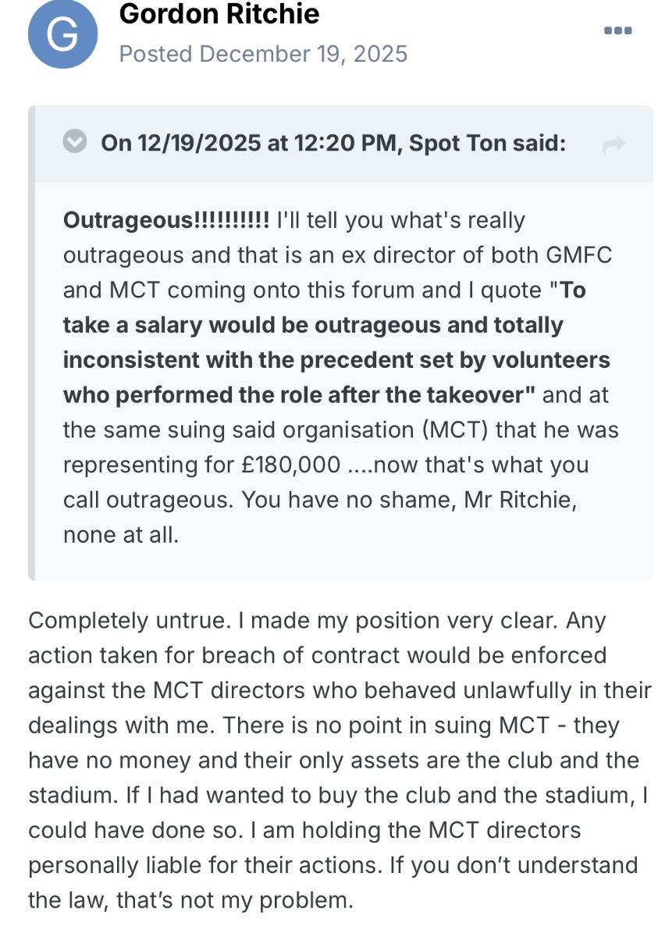Open the three-dot post options menu

[617, 30]
